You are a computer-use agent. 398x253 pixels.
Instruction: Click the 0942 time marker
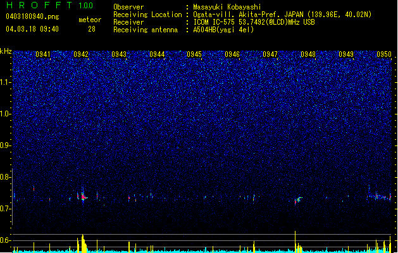coord(81,54)
